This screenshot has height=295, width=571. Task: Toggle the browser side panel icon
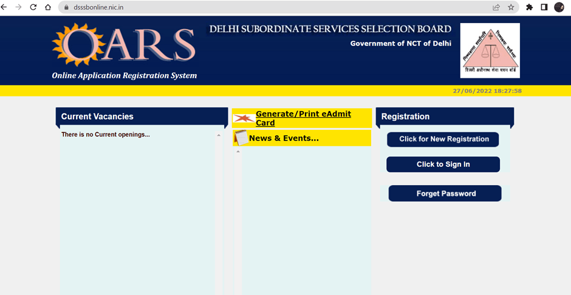[x=544, y=7]
